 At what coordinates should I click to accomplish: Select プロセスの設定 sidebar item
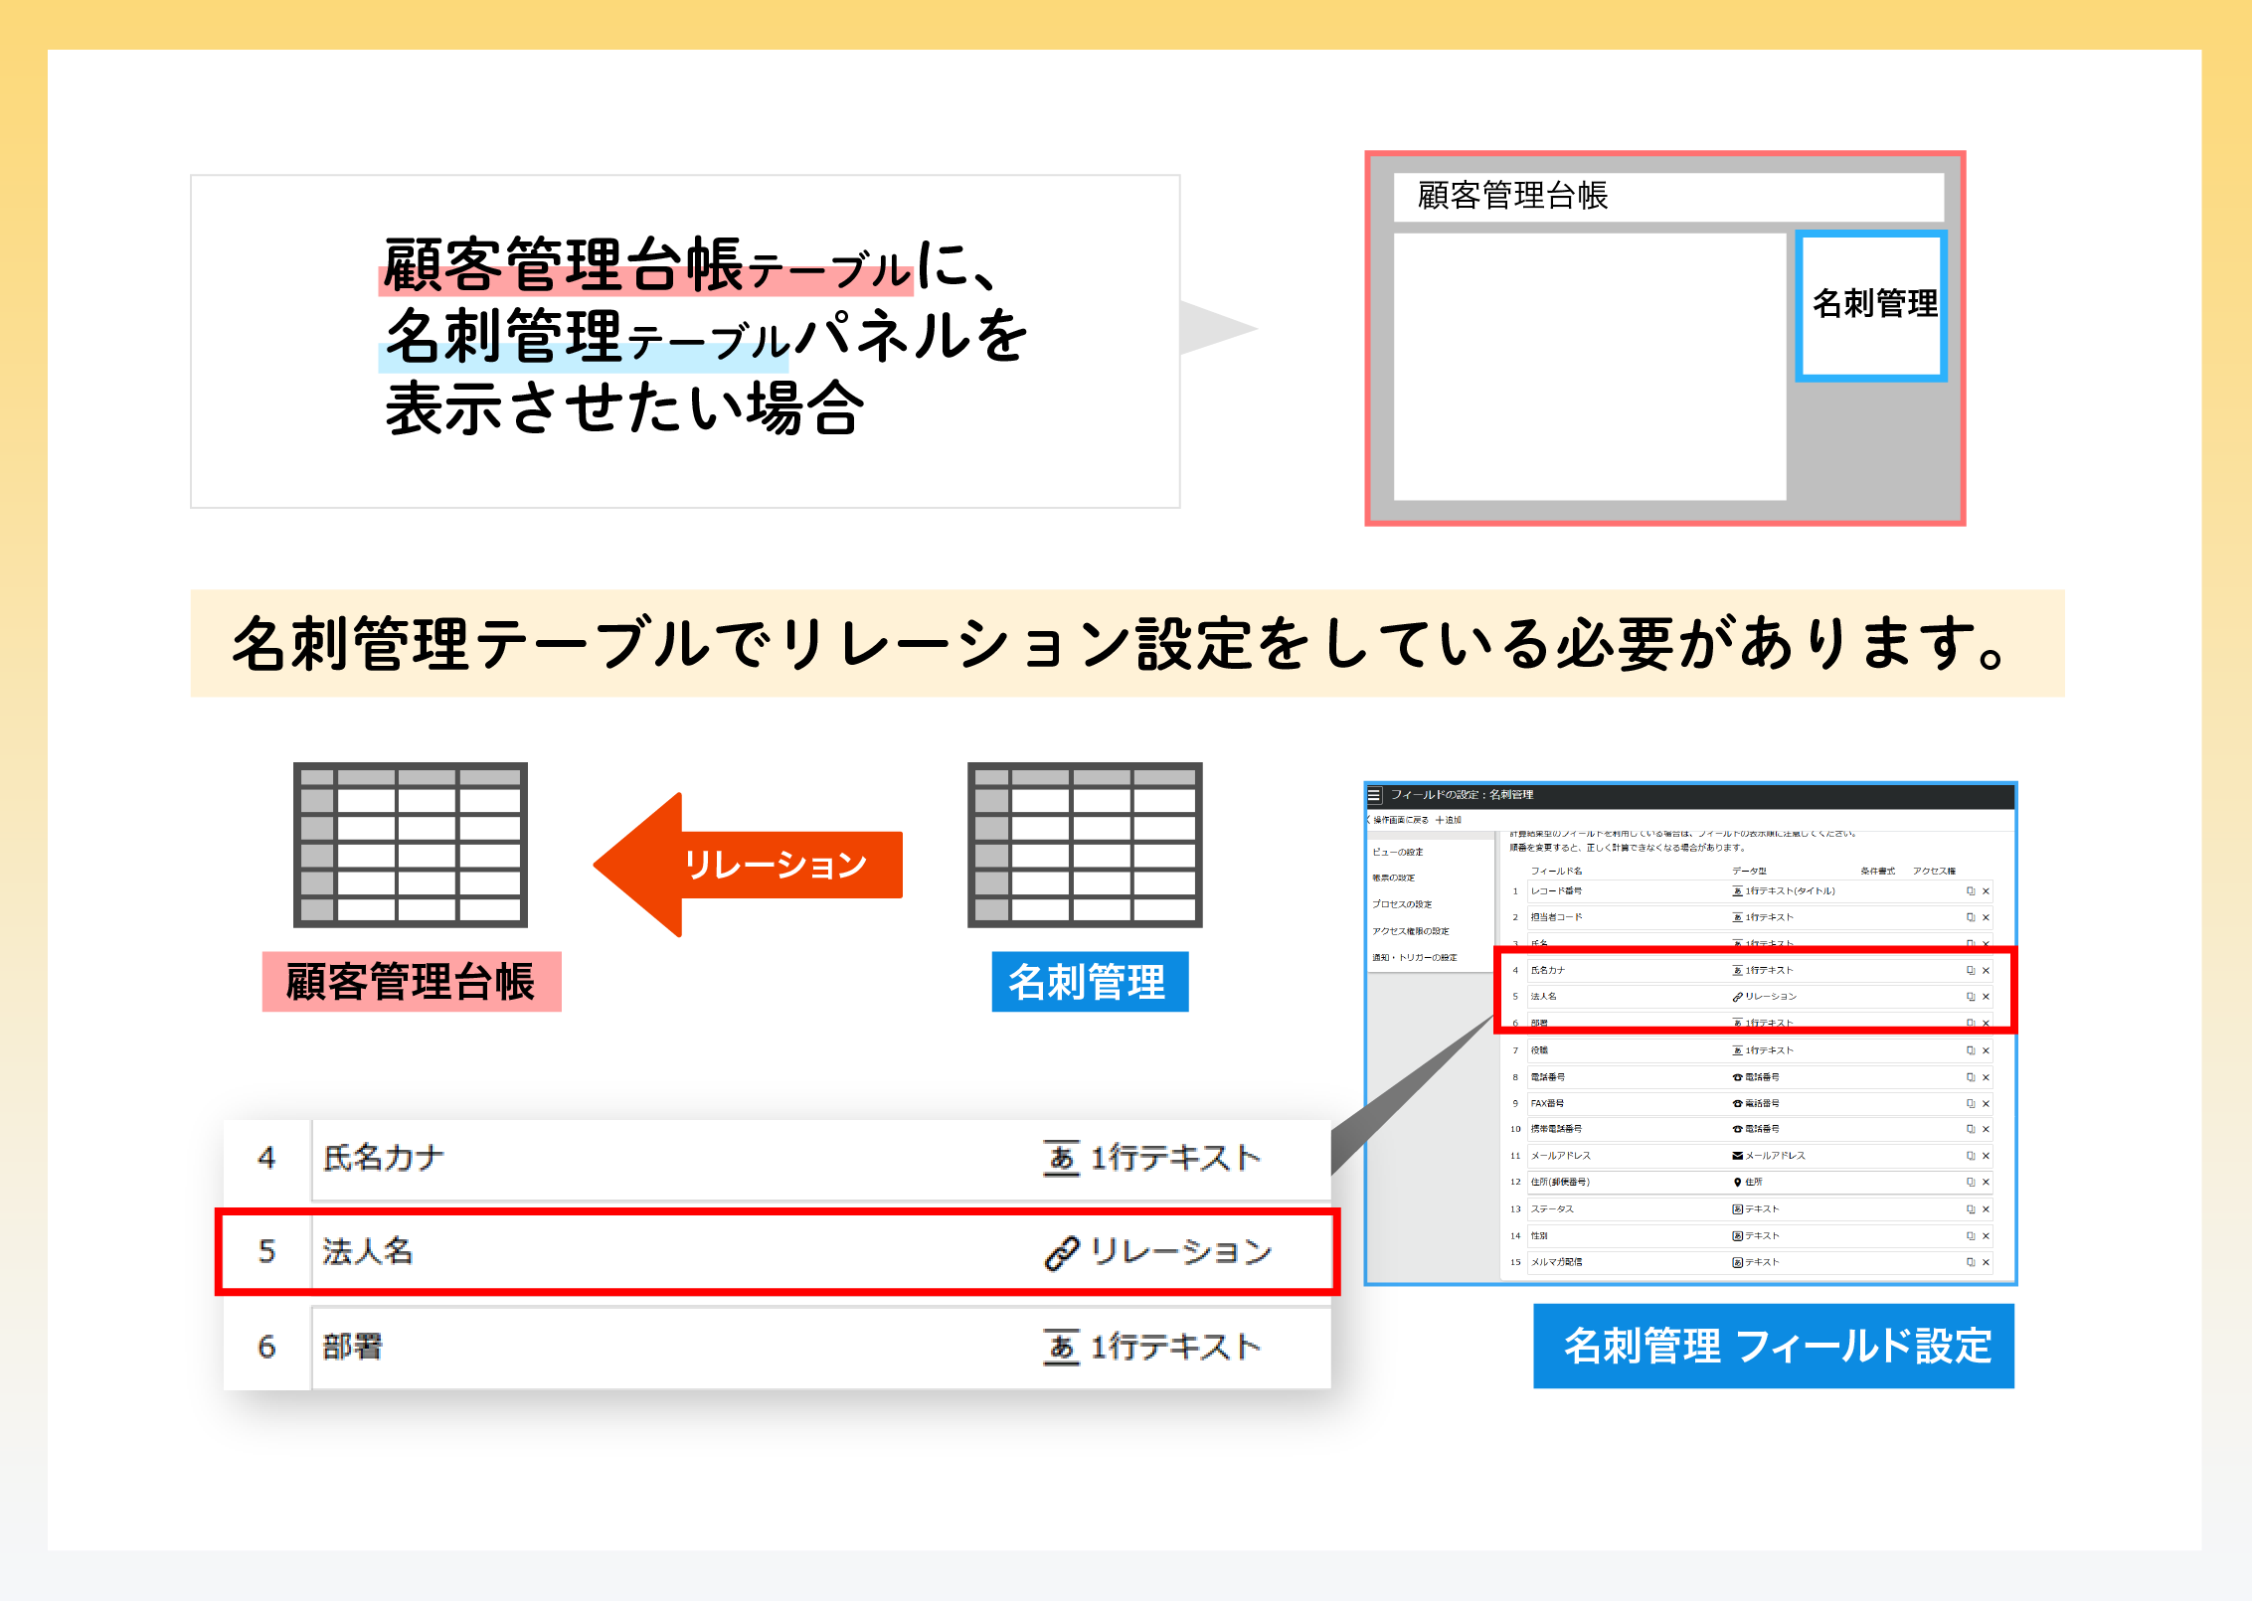click(1402, 904)
